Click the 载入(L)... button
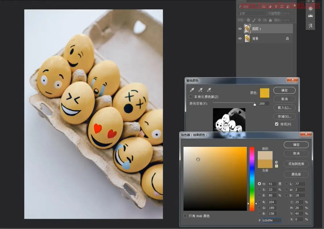This screenshot has width=324, height=229. pyautogui.click(x=284, y=108)
